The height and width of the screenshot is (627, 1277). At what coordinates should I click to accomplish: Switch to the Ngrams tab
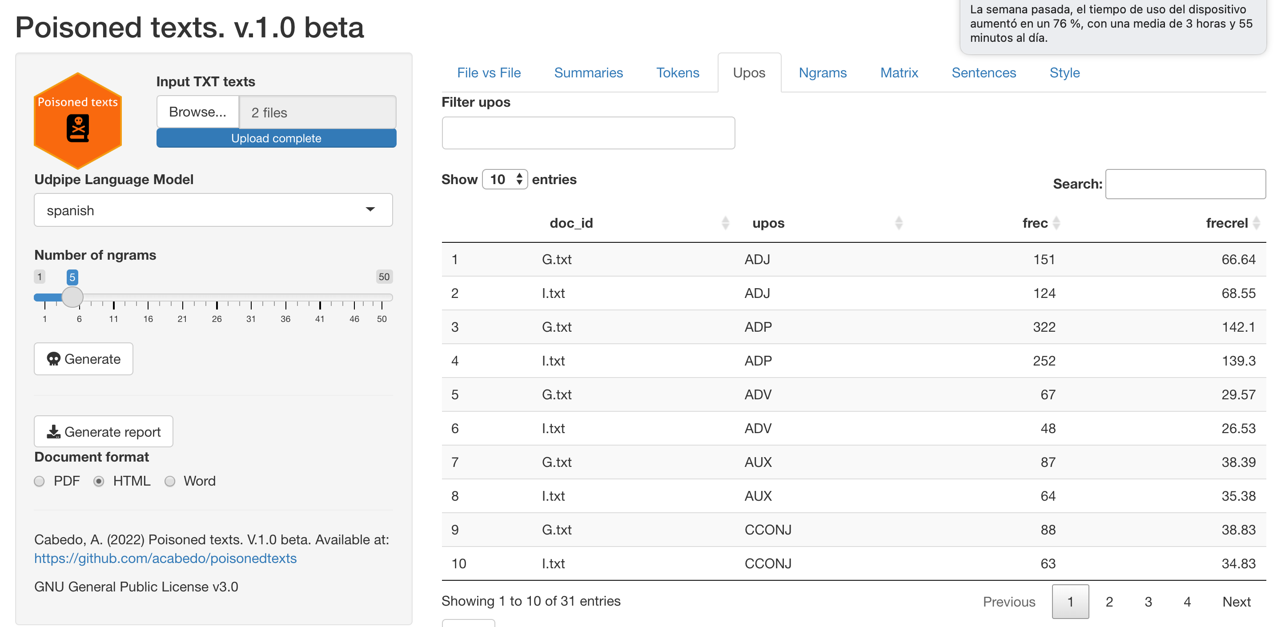(823, 73)
